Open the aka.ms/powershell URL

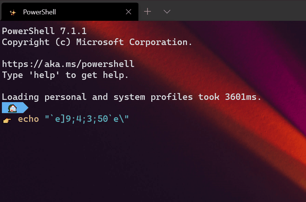click(x=68, y=64)
